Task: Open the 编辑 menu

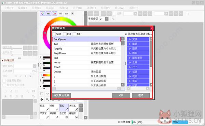Action: [22, 8]
